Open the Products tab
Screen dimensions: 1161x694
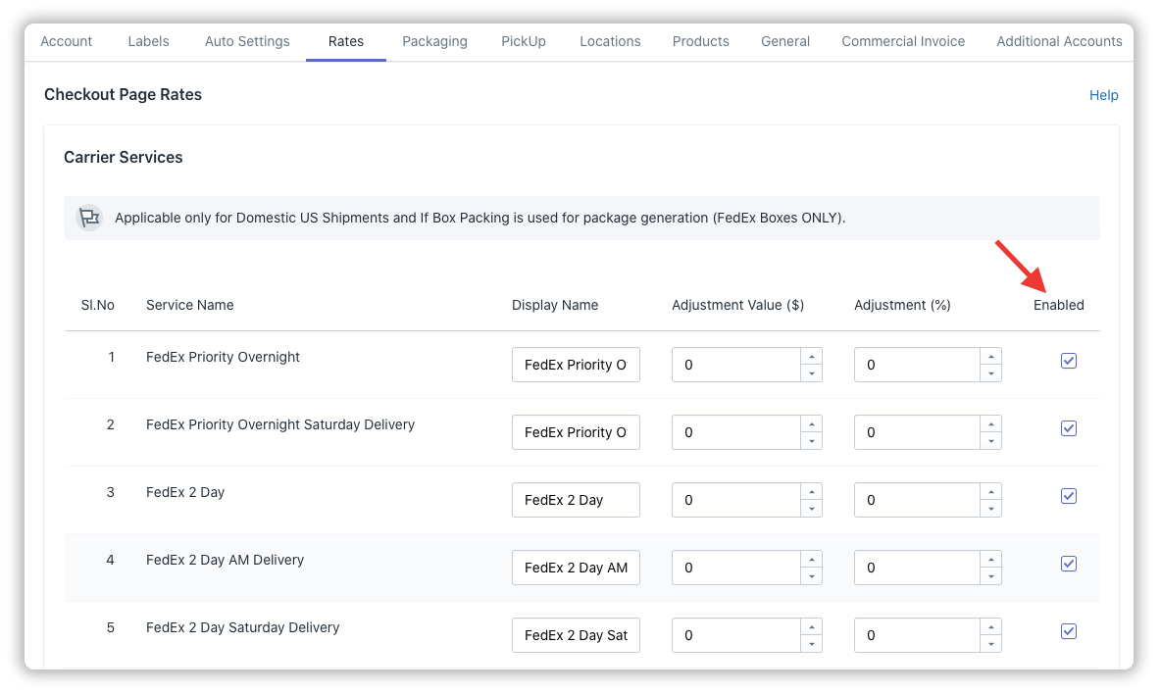coord(700,41)
